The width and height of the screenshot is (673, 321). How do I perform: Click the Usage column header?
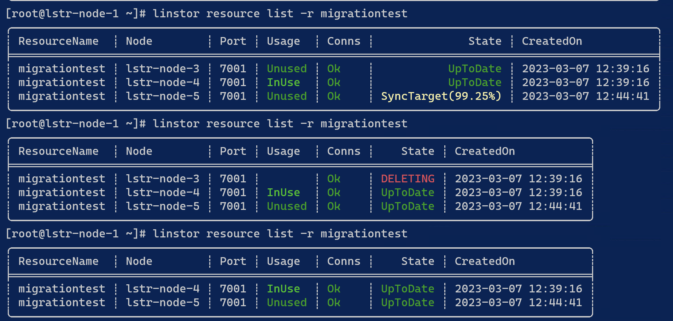(283, 41)
